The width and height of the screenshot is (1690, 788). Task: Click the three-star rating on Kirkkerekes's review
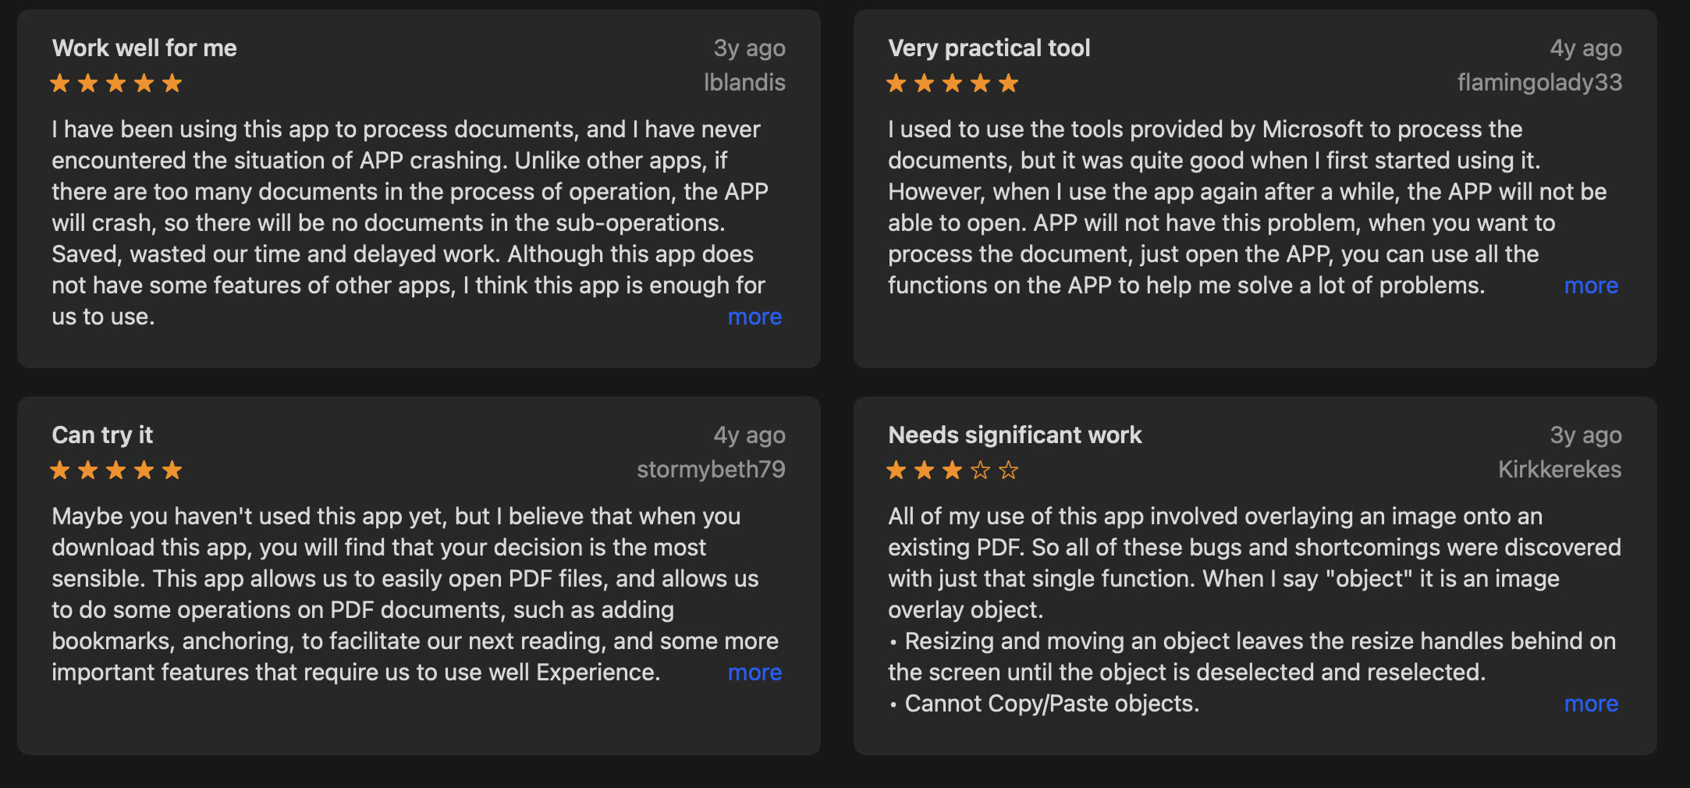(953, 470)
